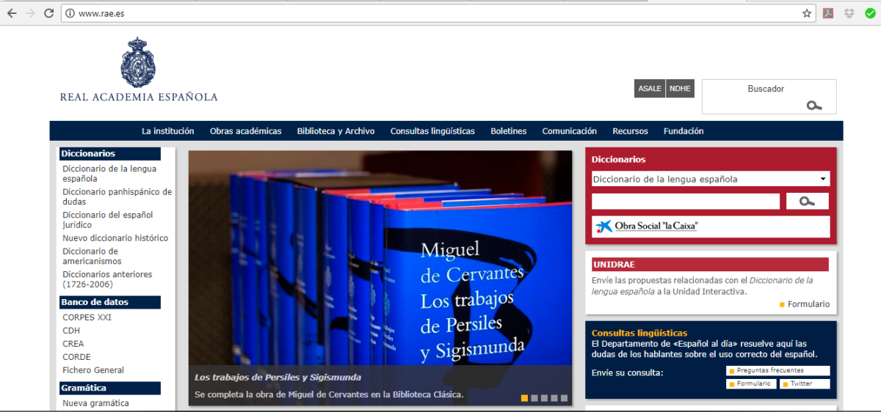Click the Real Academia Española crest logo
The image size is (881, 412).
point(138,62)
